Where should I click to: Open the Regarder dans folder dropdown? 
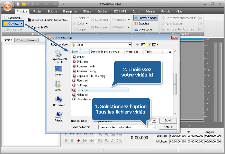point(130,45)
